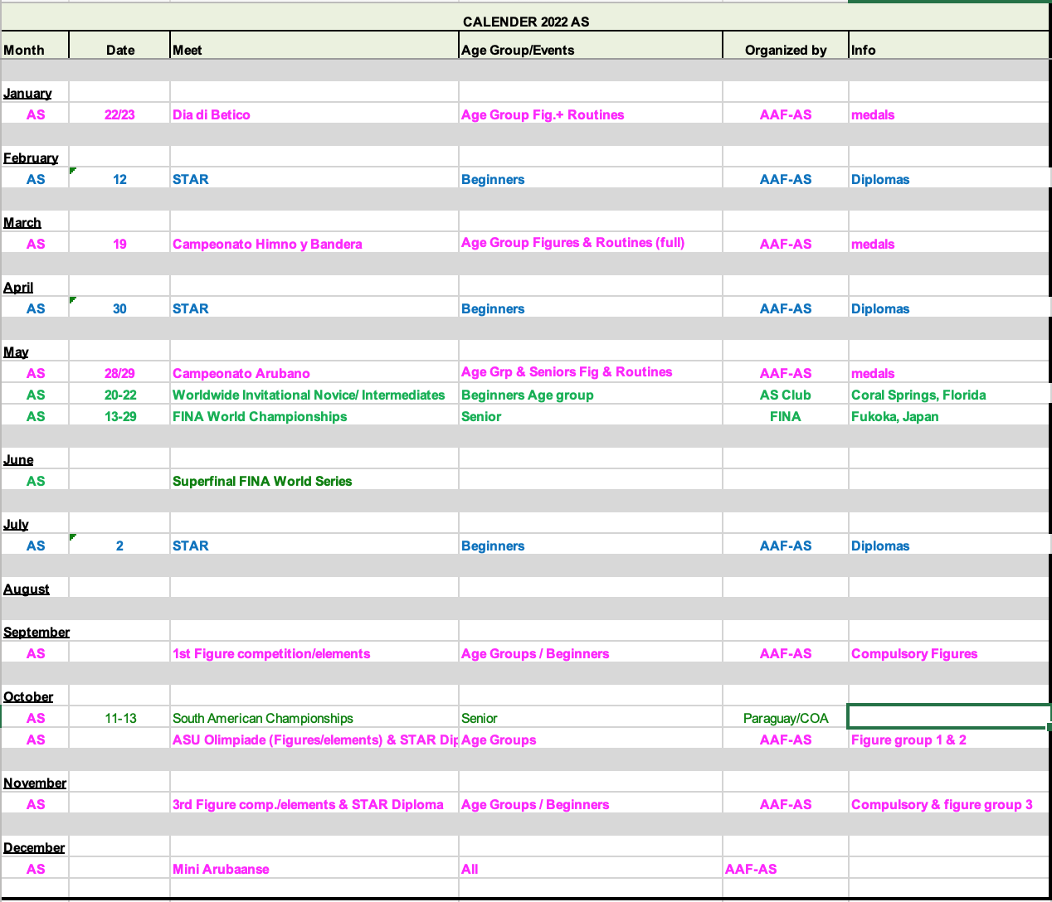Click the fill handle of the selected cell
This screenshot has width=1052, height=902.
click(x=1050, y=727)
